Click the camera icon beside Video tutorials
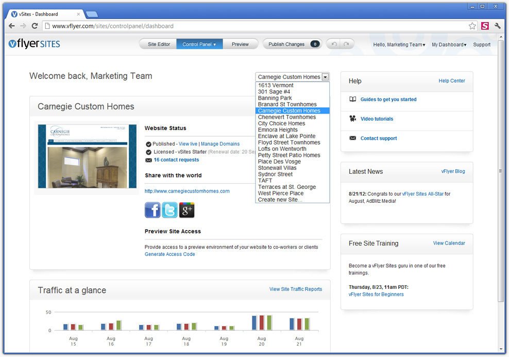The image size is (509, 357). (x=352, y=118)
